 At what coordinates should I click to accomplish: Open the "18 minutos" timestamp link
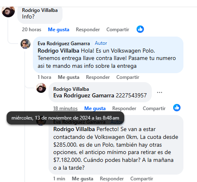coord(65,108)
